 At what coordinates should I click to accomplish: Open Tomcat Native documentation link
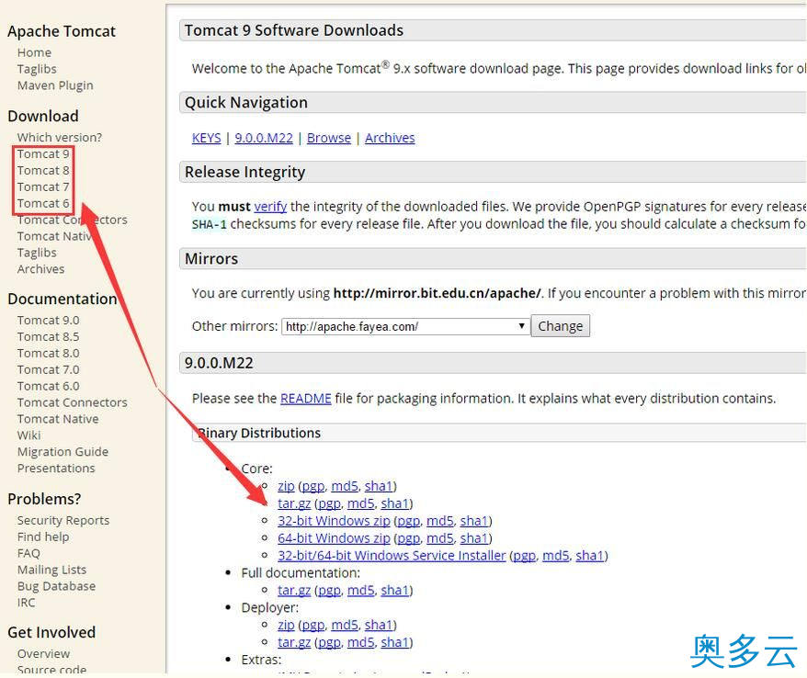[x=58, y=419]
